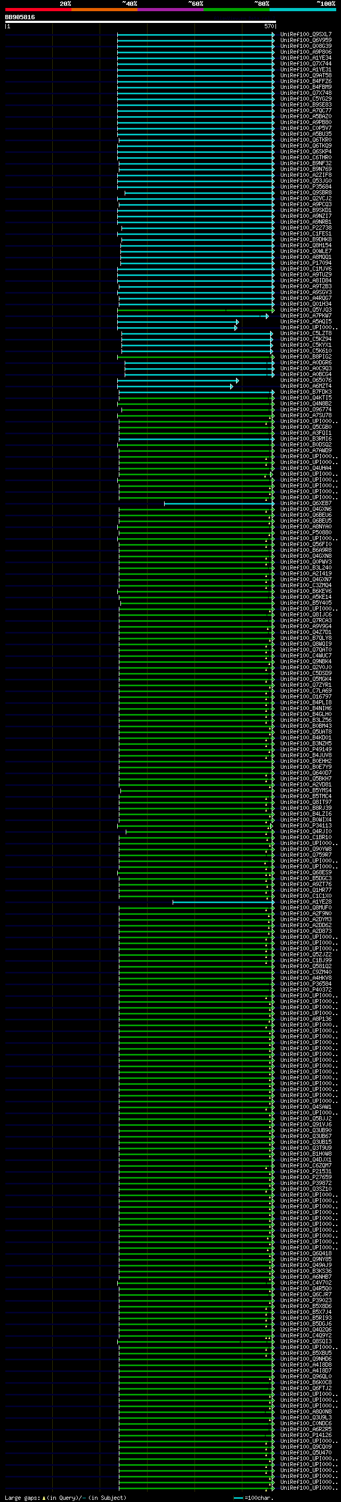Select the UniRef100_A1YE31 hit label
This screenshot has width=341, height=1502.
tap(306, 69)
